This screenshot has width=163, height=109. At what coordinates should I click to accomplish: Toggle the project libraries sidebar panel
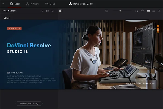tap(61, 11)
